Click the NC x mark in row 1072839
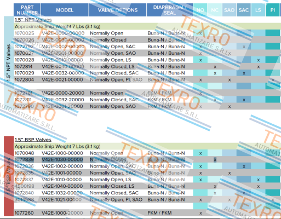 [215, 160]
